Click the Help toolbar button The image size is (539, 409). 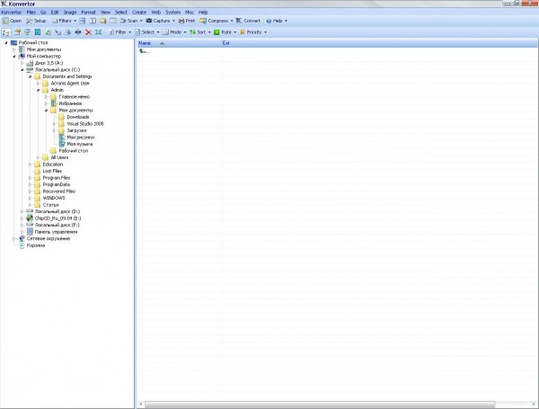tap(274, 21)
